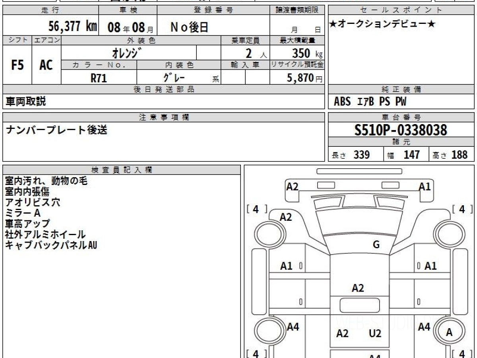
Task: Click the セールスポイント header
Action: click(x=401, y=10)
